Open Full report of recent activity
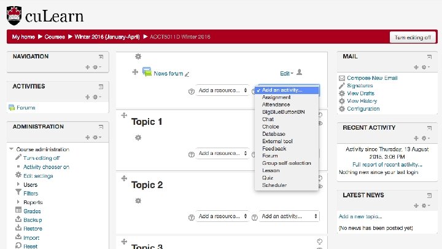 point(387,165)
